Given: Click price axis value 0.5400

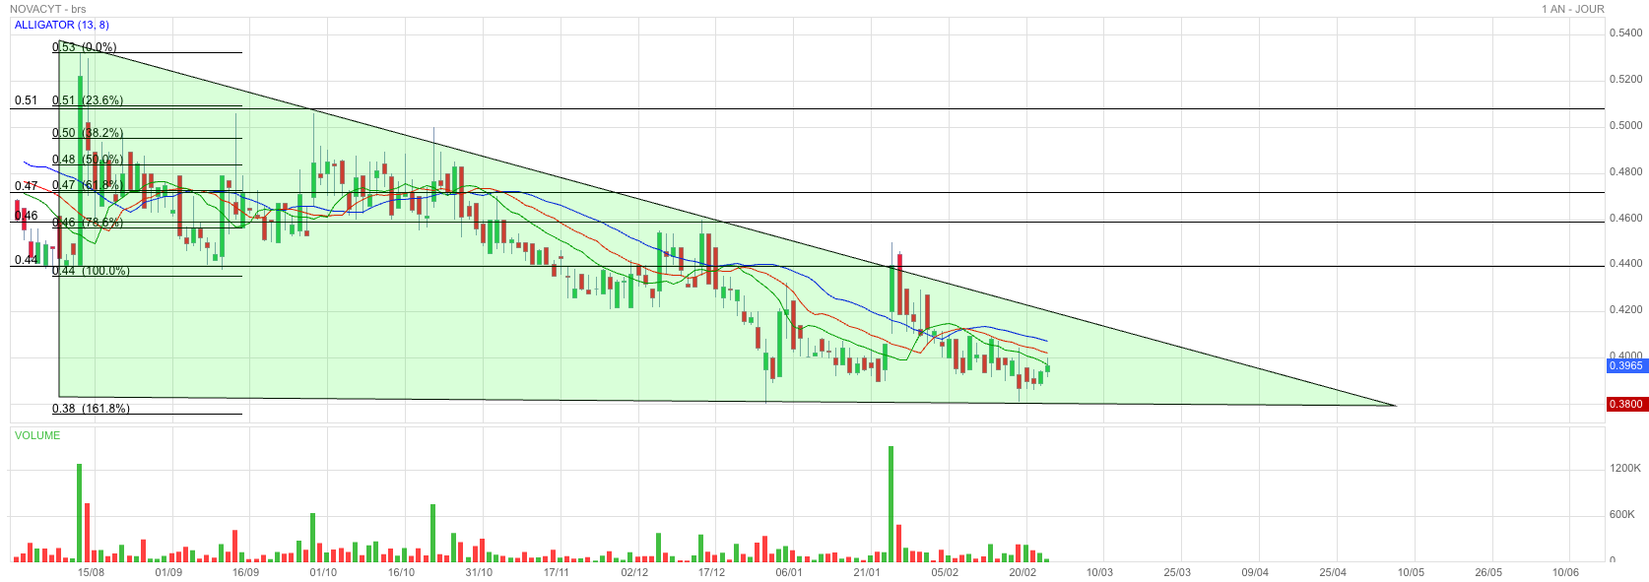Looking at the screenshot, I should pyautogui.click(x=1625, y=32).
